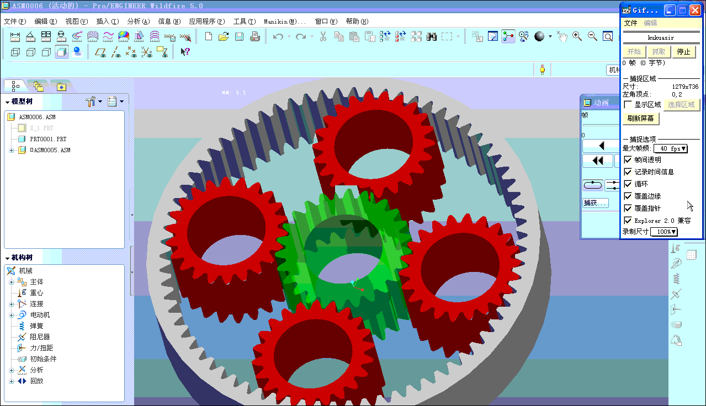Toggle datum points visibility

pyautogui.click(x=131, y=52)
